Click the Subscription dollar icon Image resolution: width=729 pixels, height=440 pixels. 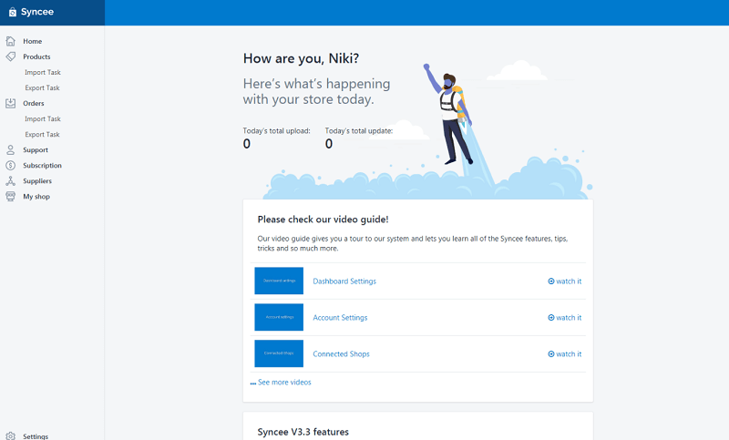point(10,166)
